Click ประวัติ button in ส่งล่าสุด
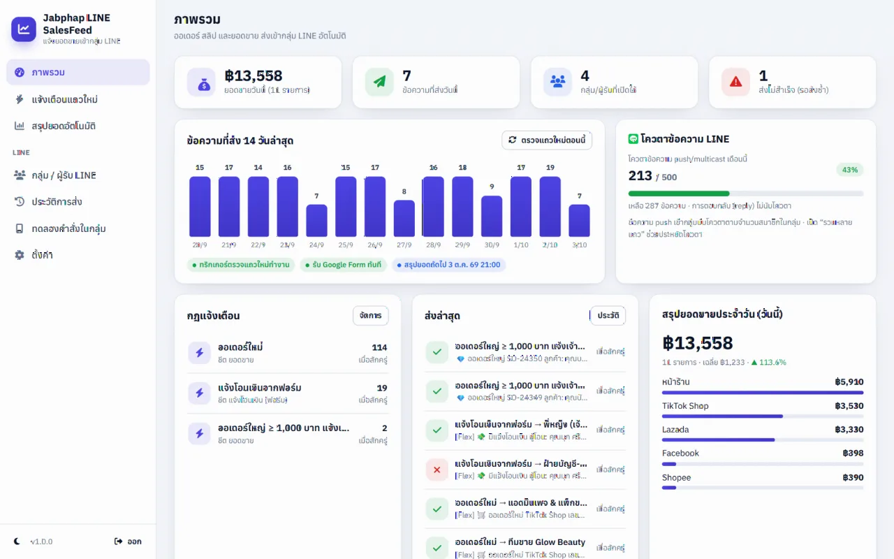 click(x=608, y=316)
